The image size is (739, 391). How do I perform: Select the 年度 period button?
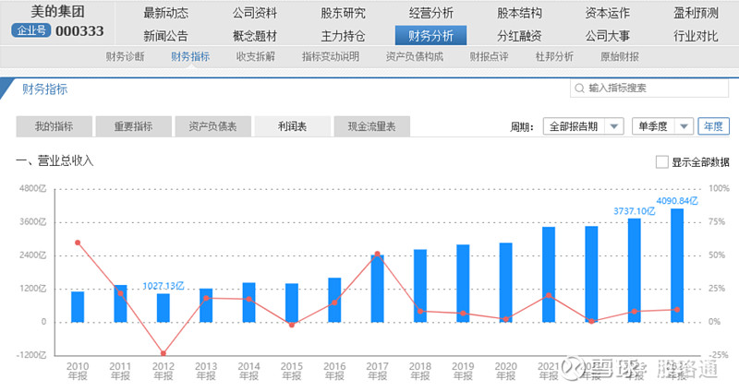pos(713,126)
